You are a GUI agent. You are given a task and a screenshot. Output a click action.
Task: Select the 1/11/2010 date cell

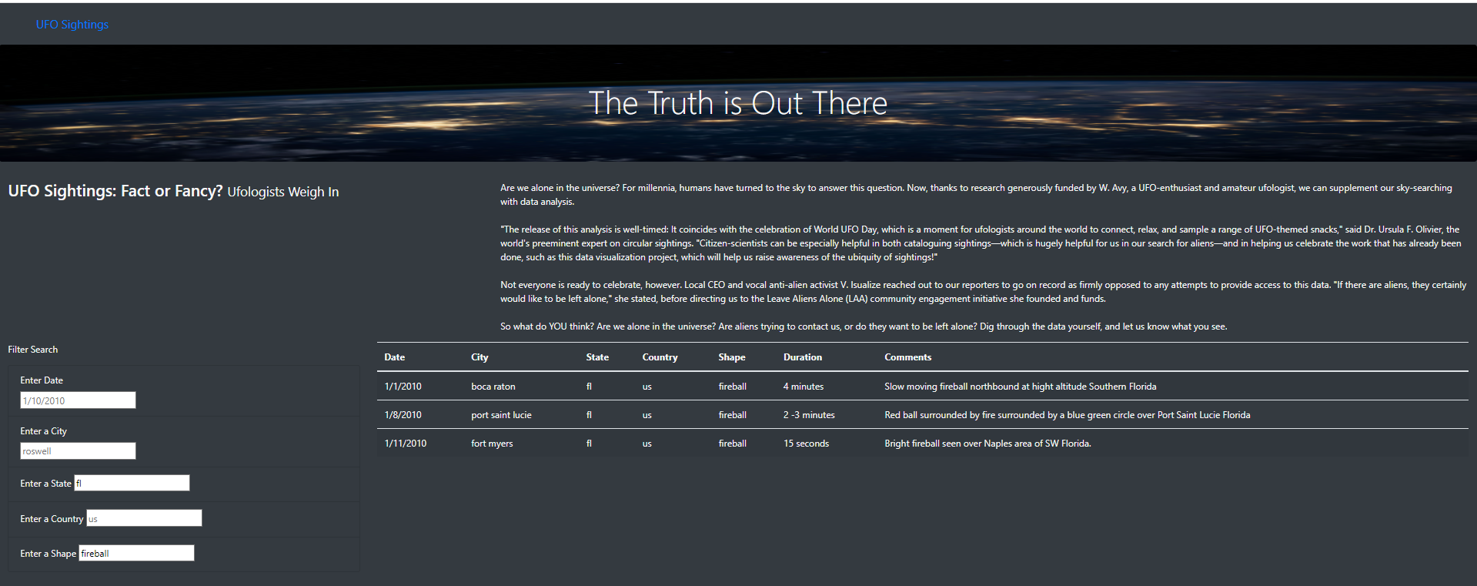[405, 444]
